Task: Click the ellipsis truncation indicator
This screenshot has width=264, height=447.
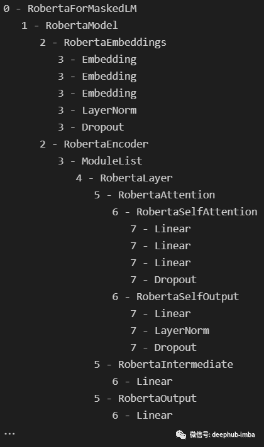Action: pos(9,434)
